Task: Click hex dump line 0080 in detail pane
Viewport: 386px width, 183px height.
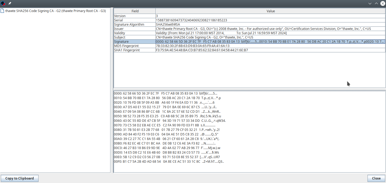Action: click(167, 130)
